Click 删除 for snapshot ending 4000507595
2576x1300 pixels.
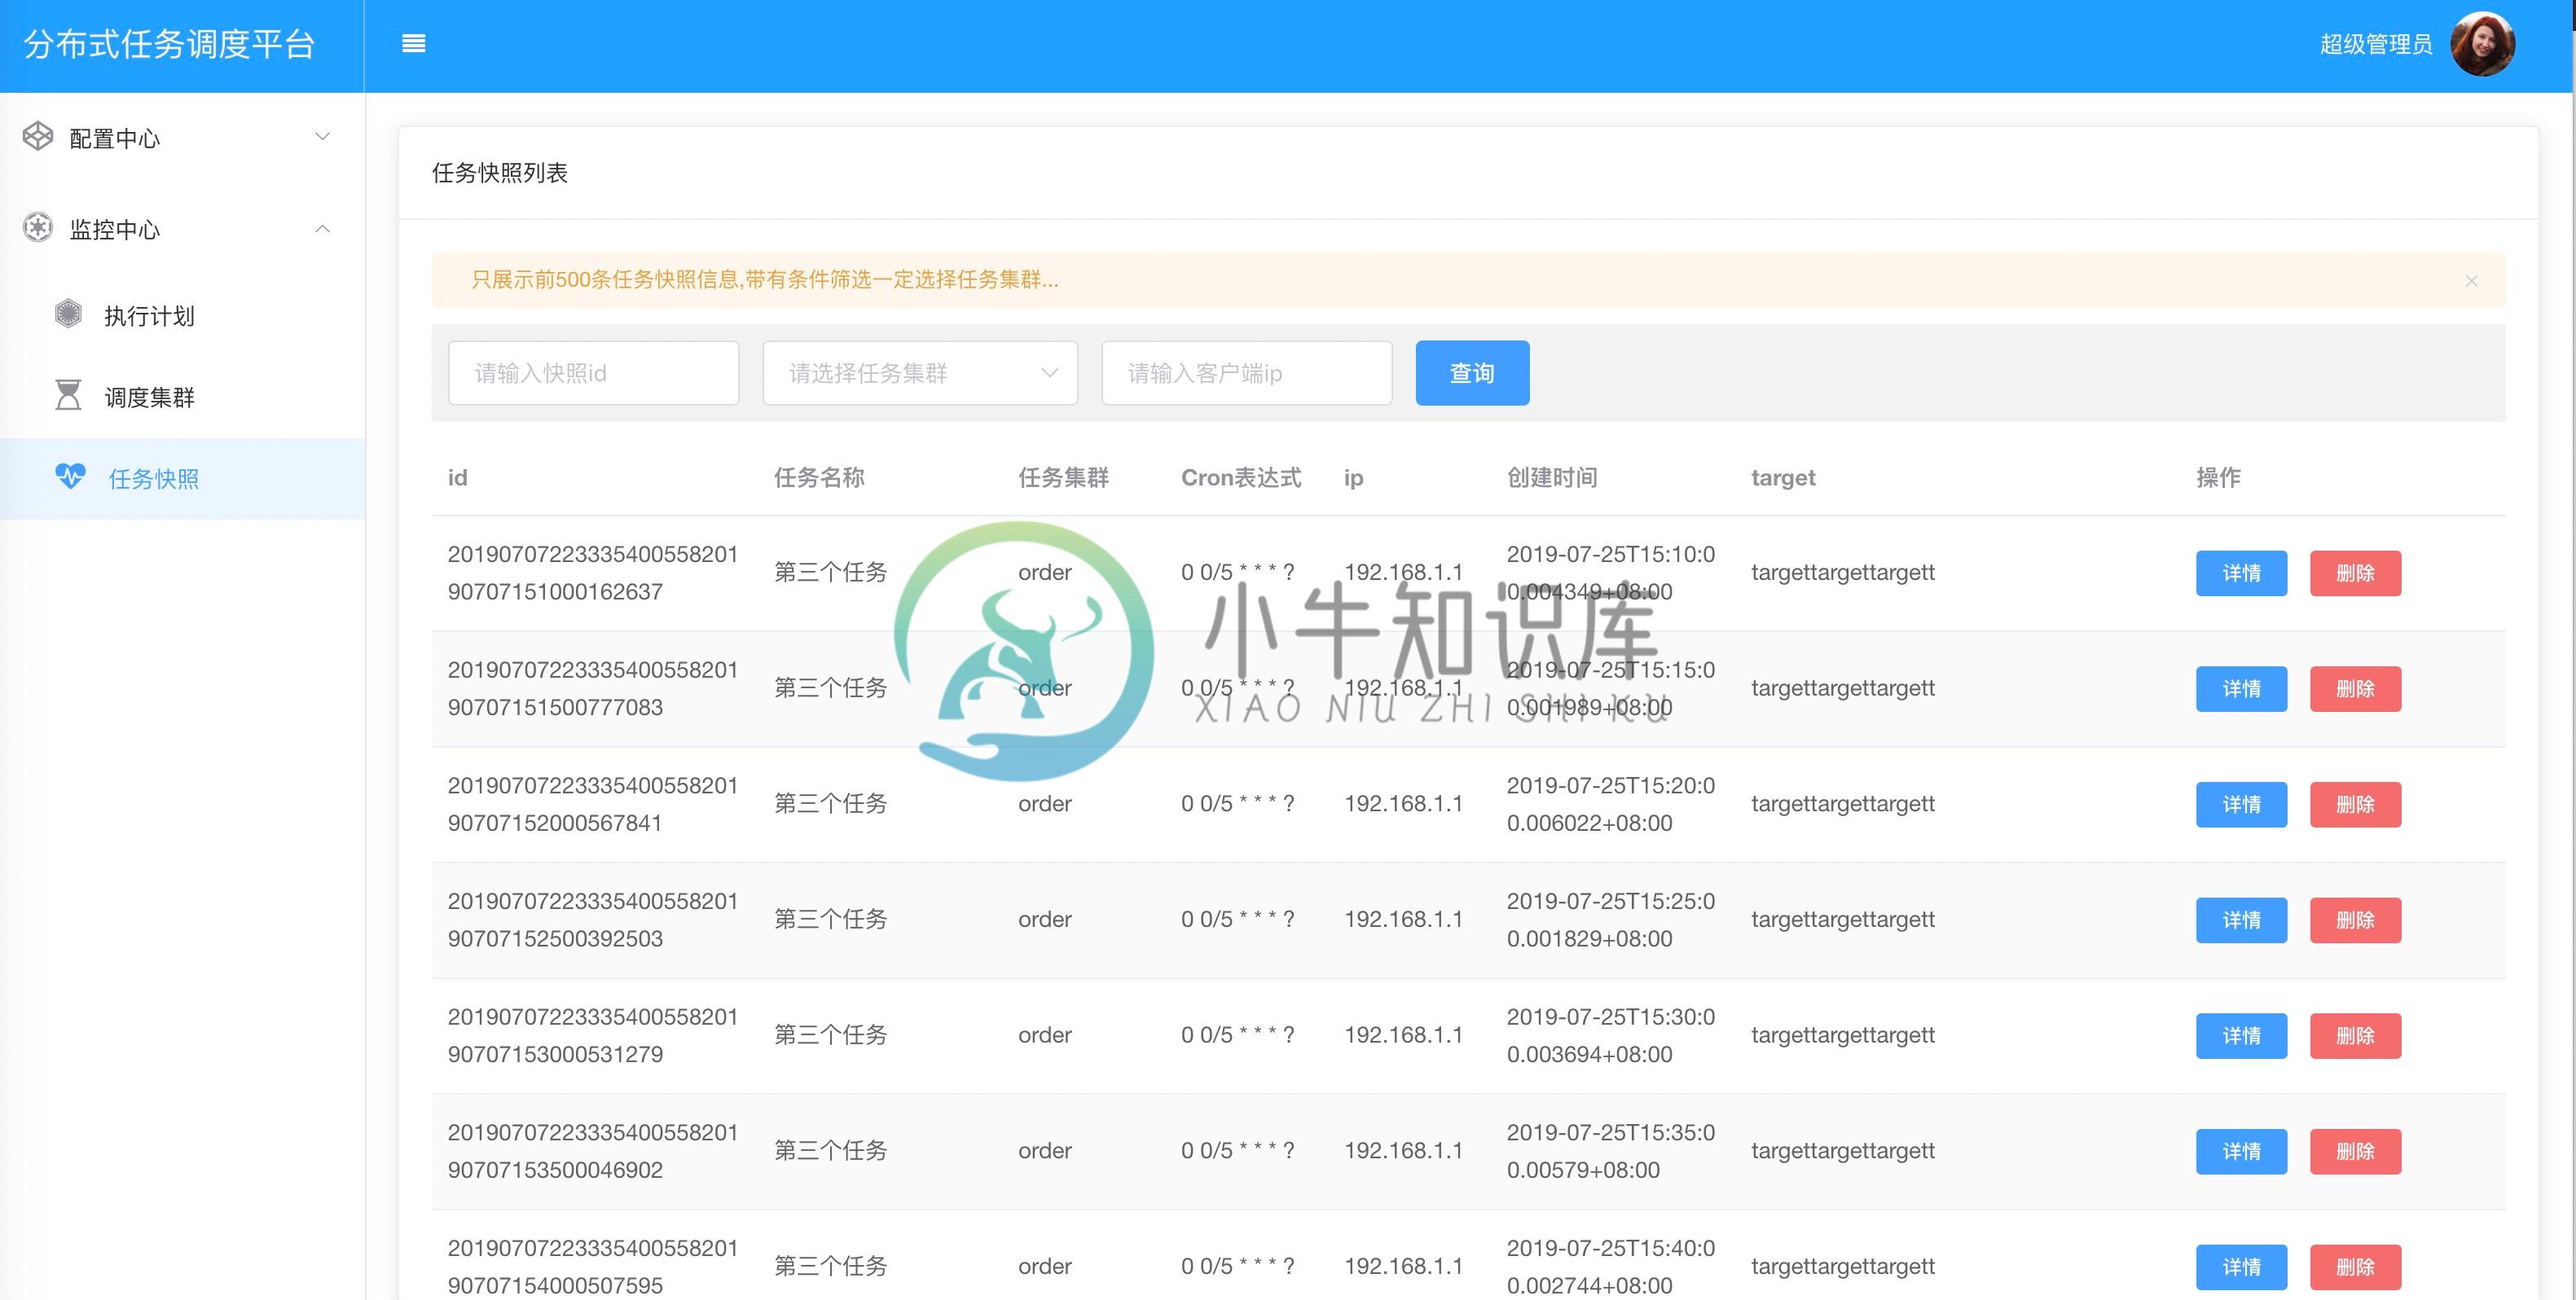coord(2355,1267)
